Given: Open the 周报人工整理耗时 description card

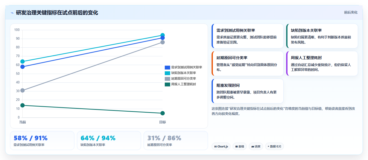Looking at the screenshot, I should coord(322,63).
